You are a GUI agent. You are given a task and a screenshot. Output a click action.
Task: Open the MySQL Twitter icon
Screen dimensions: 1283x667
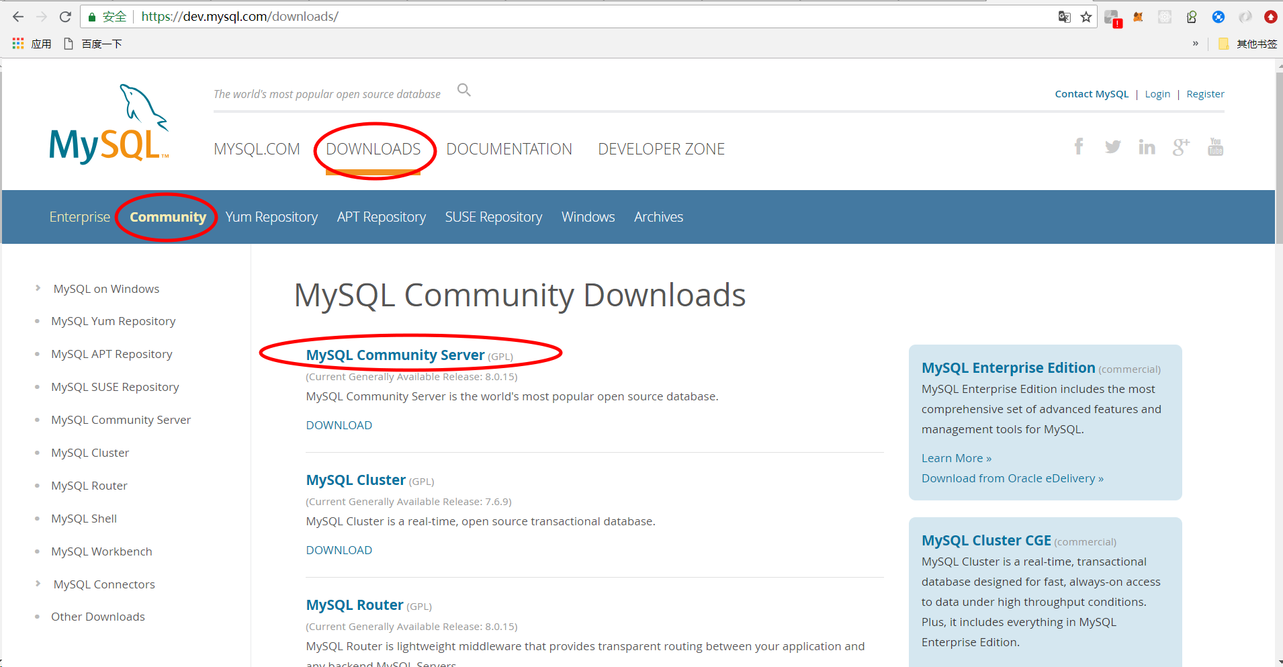[x=1112, y=146]
